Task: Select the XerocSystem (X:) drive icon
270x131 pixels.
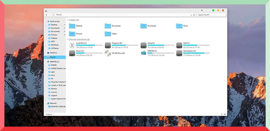Action: (179, 53)
